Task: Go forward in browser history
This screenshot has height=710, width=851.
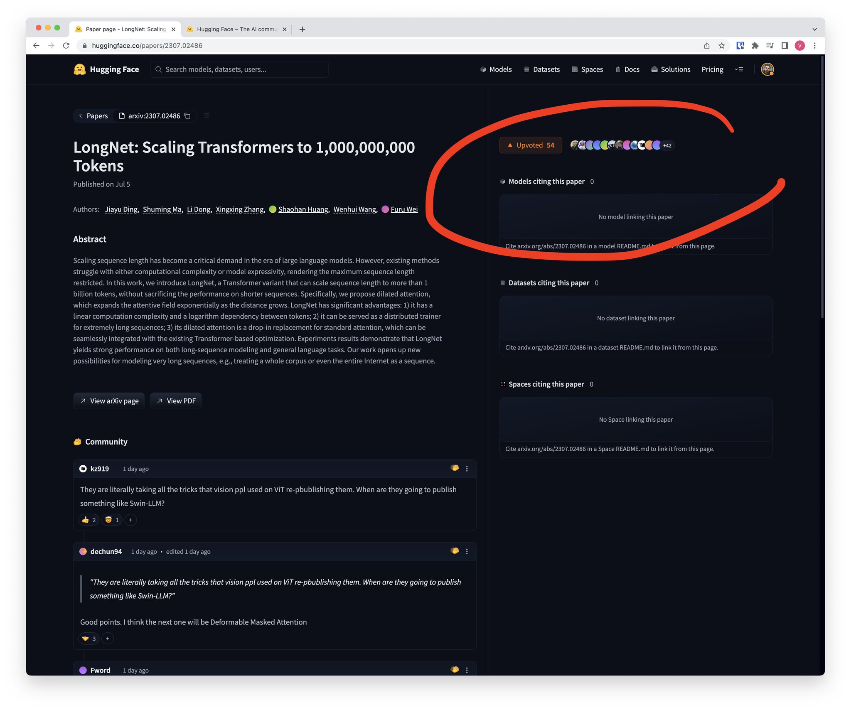Action: click(x=51, y=46)
